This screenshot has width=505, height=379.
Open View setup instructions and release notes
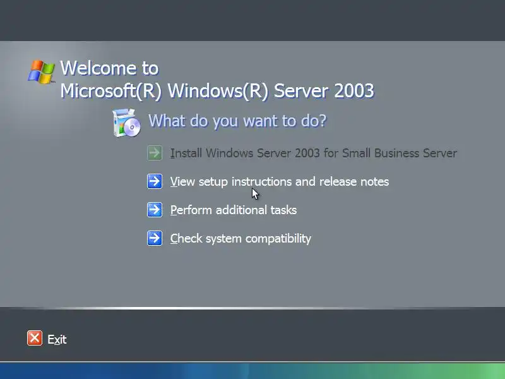pyautogui.click(x=279, y=181)
